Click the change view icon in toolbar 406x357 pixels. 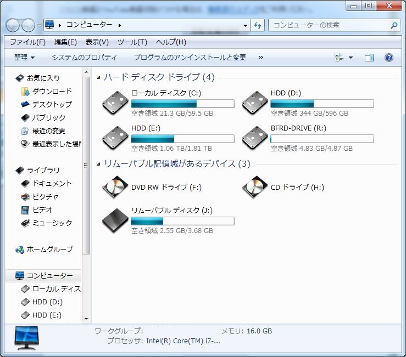[x=339, y=58]
